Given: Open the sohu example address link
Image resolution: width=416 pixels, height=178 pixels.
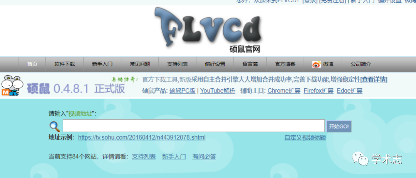Looking at the screenshot, I should [x=142, y=138].
